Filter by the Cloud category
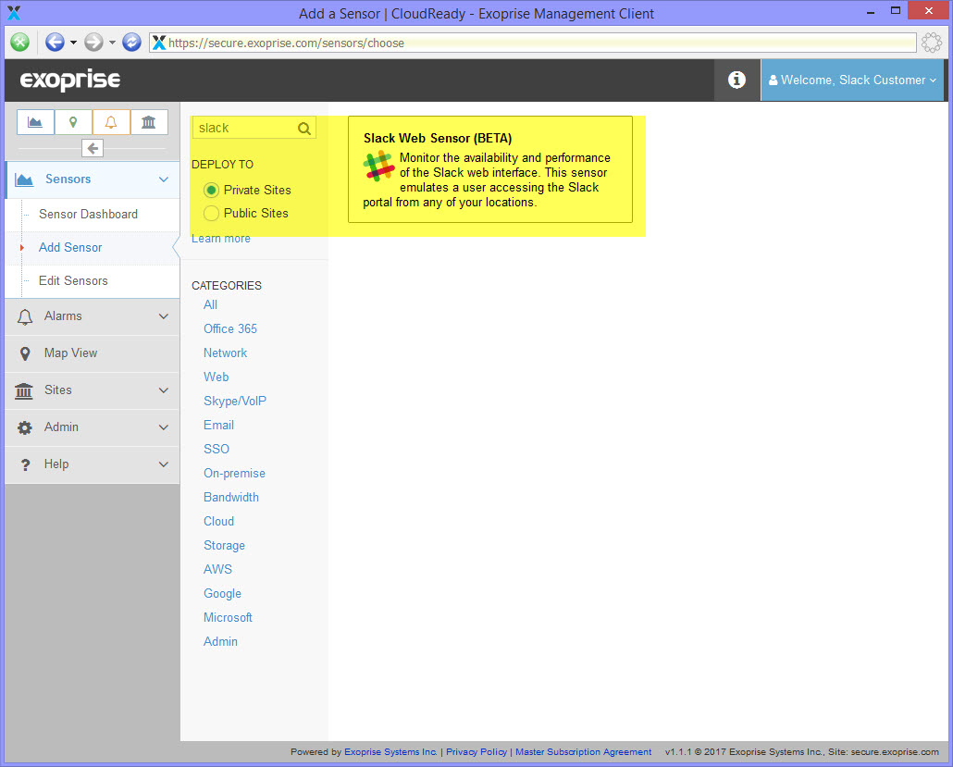The width and height of the screenshot is (953, 767). click(218, 521)
